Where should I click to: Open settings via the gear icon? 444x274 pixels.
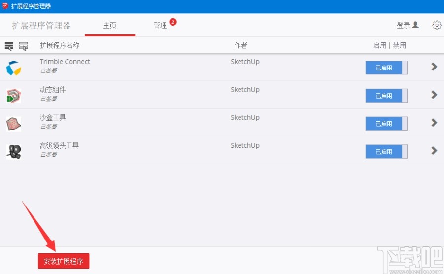[437, 25]
